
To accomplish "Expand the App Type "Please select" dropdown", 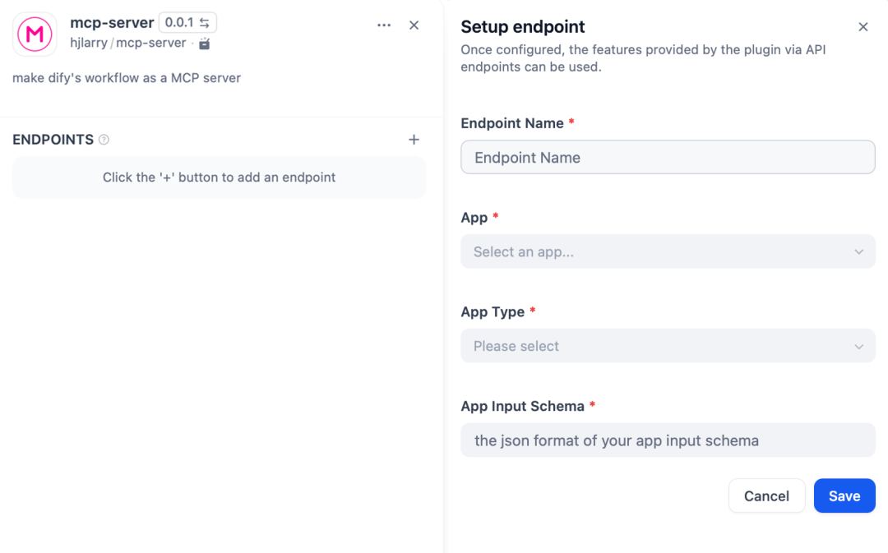I will click(x=668, y=346).
